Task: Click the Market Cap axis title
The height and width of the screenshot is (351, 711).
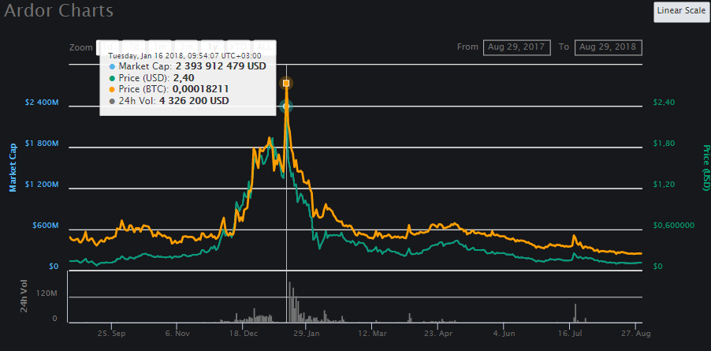Action: [13, 167]
